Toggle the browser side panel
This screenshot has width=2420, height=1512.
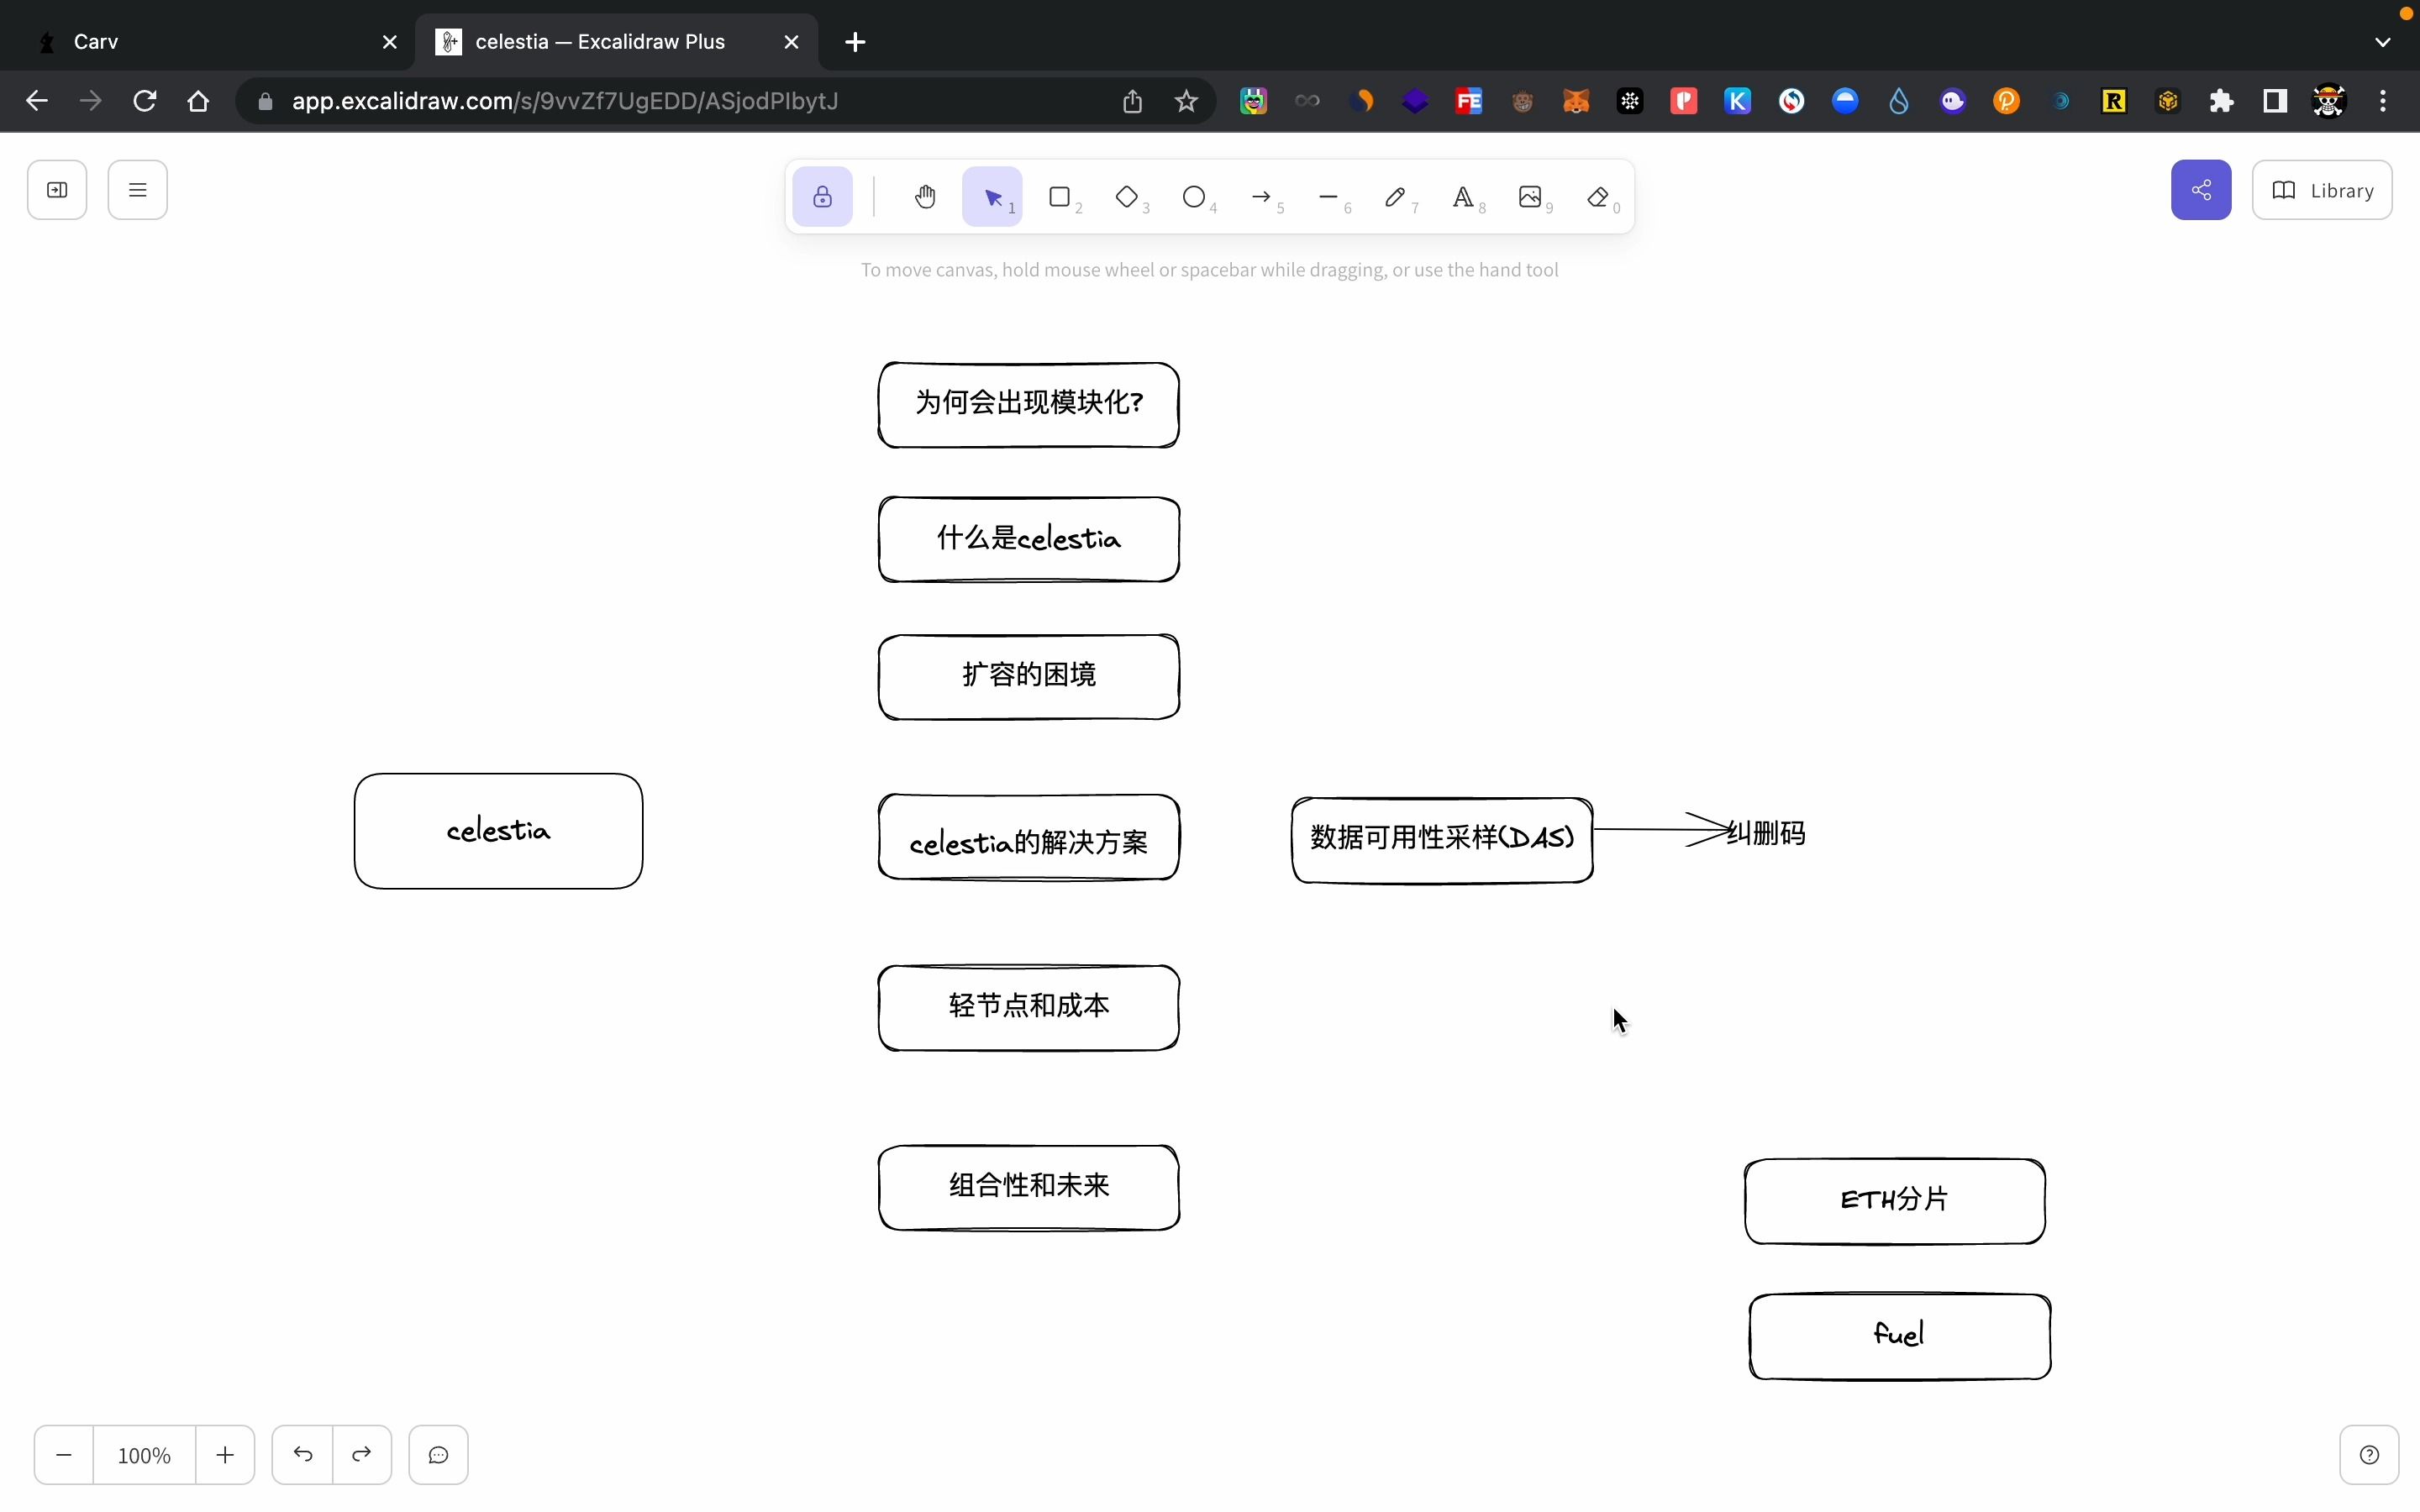click(x=2275, y=101)
